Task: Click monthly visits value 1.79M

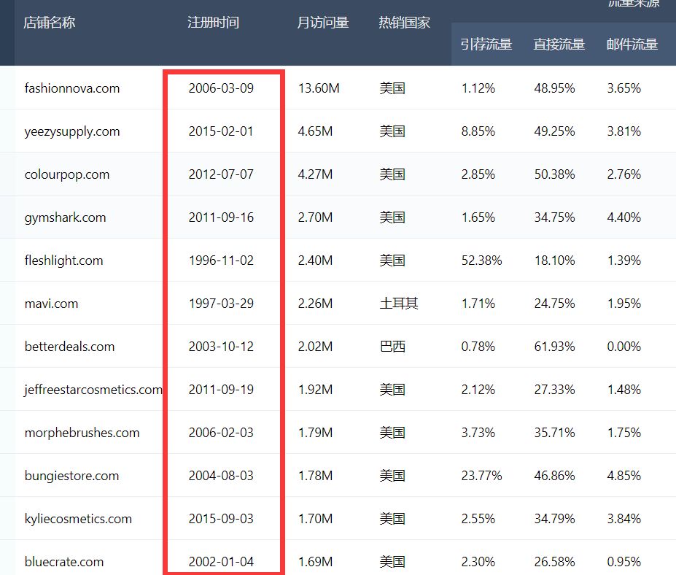Action: pyautogui.click(x=315, y=433)
